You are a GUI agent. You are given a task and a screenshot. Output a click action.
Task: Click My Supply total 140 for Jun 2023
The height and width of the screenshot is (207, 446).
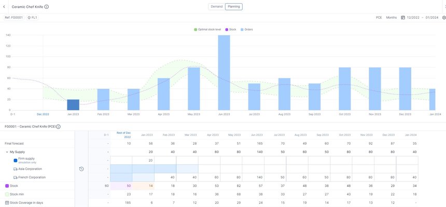(x=260, y=152)
